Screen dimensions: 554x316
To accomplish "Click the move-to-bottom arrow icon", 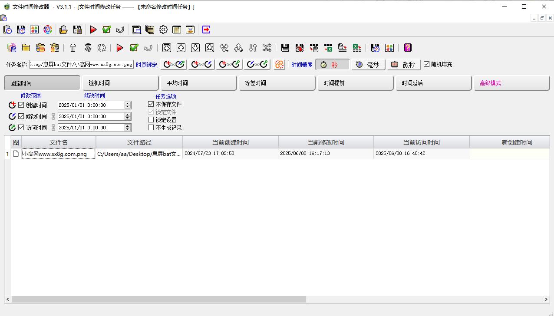I will point(210,48).
